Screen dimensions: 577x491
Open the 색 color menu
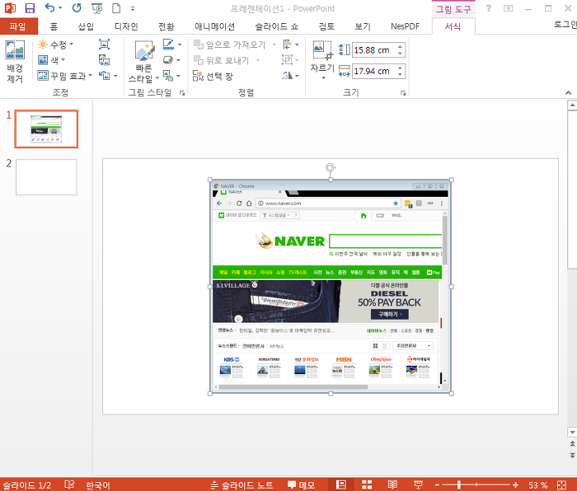tap(52, 60)
